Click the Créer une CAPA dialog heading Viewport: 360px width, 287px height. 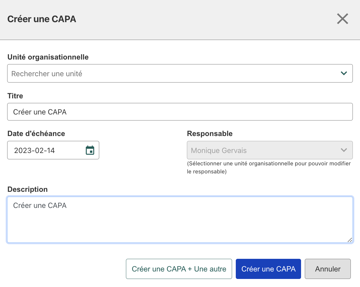click(x=42, y=19)
